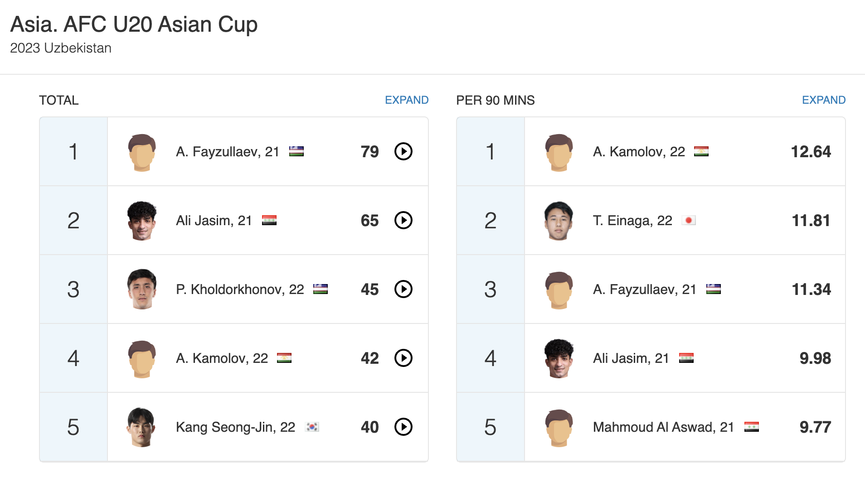
Task: Open A. Fayzullaev's profile in TOTAL list
Action: click(x=227, y=152)
